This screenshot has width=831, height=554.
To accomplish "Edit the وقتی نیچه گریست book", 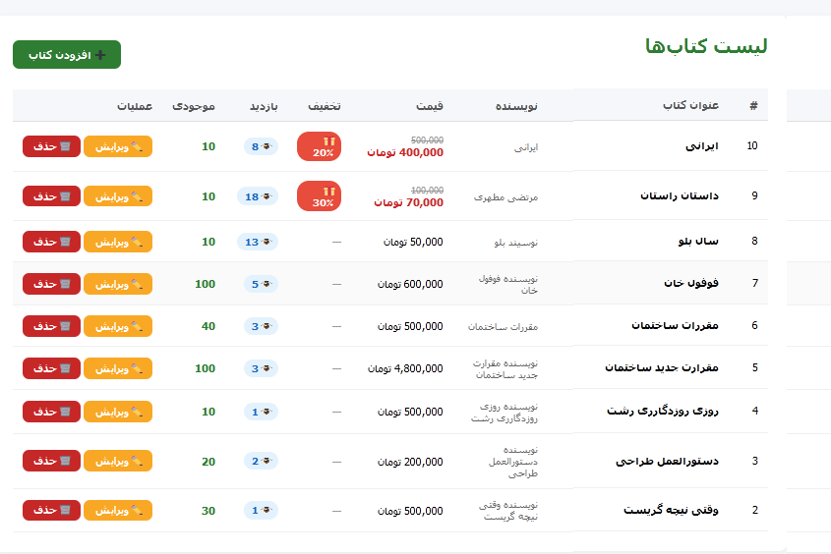I will point(118,511).
